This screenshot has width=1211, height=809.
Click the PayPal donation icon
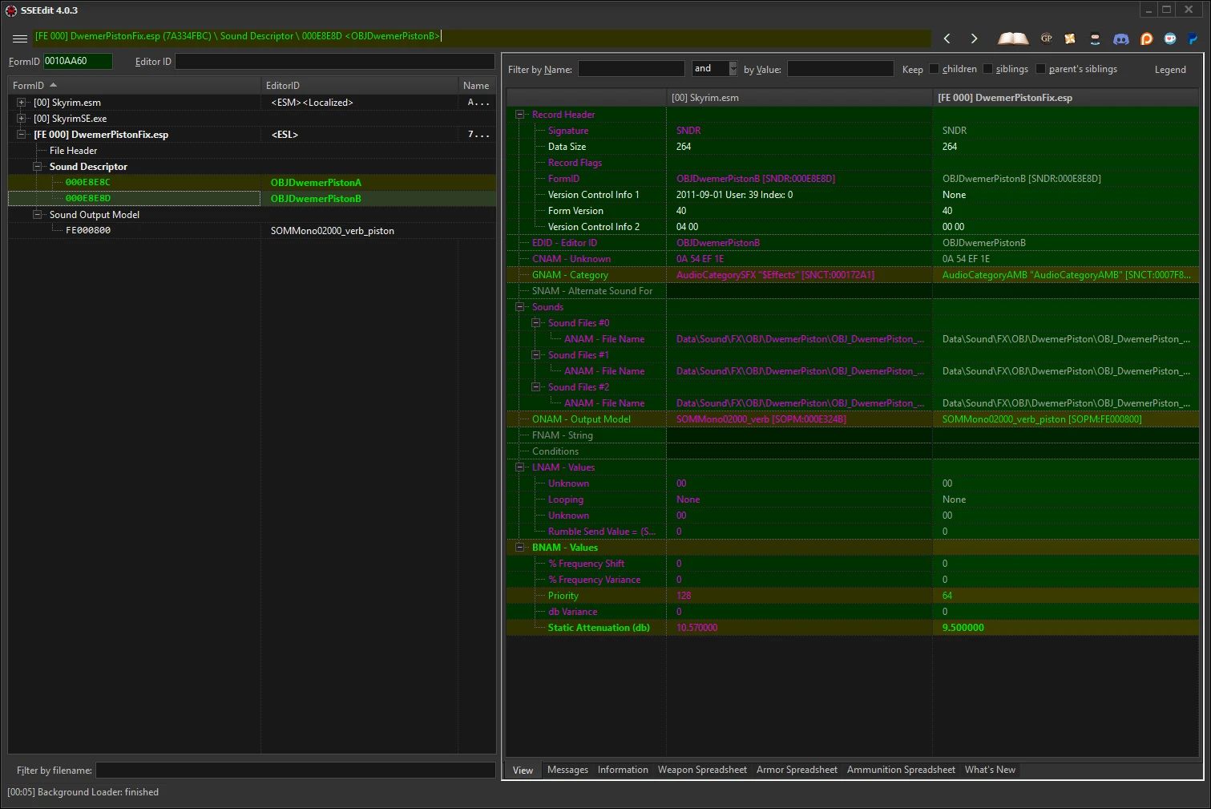[1192, 38]
